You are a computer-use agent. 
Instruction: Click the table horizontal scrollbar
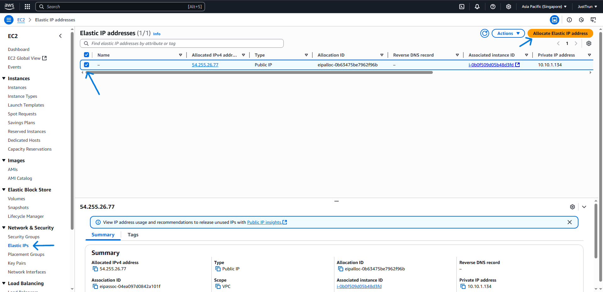pyautogui.click(x=259, y=72)
